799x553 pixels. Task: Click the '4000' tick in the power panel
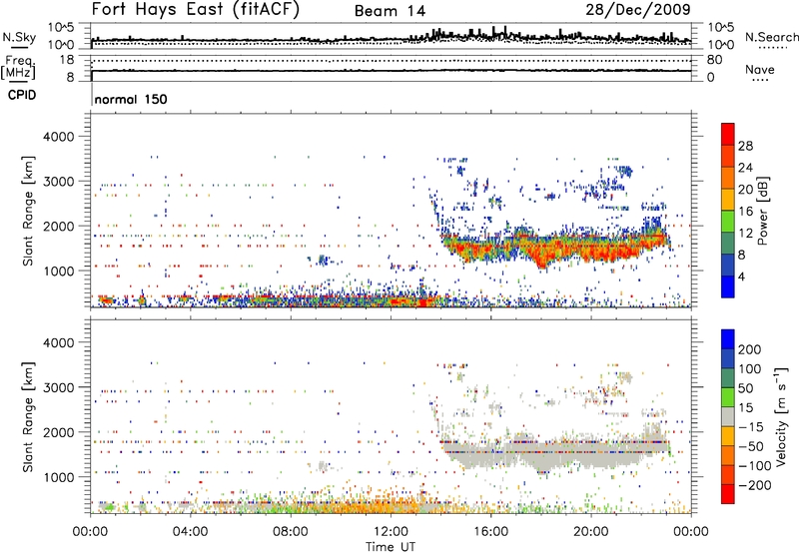[x=58, y=137]
